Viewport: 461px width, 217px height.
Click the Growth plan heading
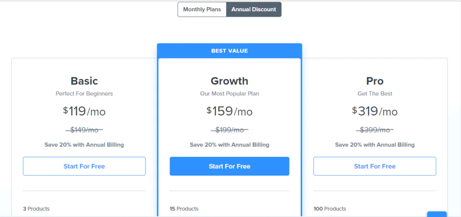229,81
